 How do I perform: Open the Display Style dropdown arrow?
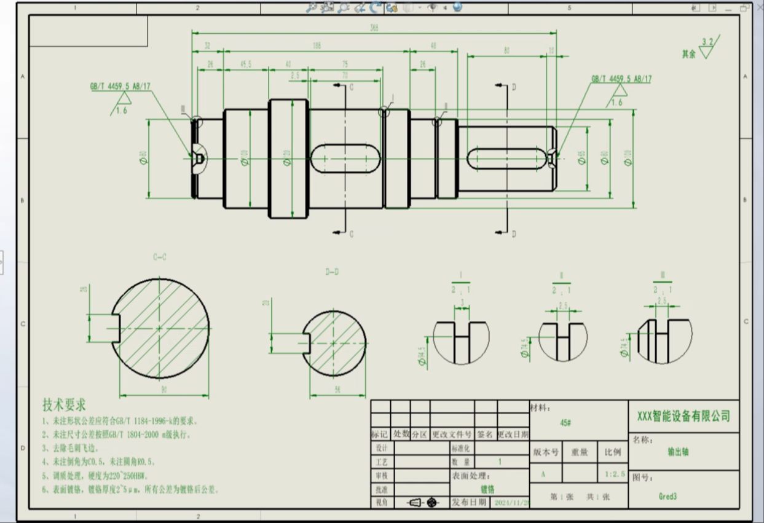pos(419,7)
